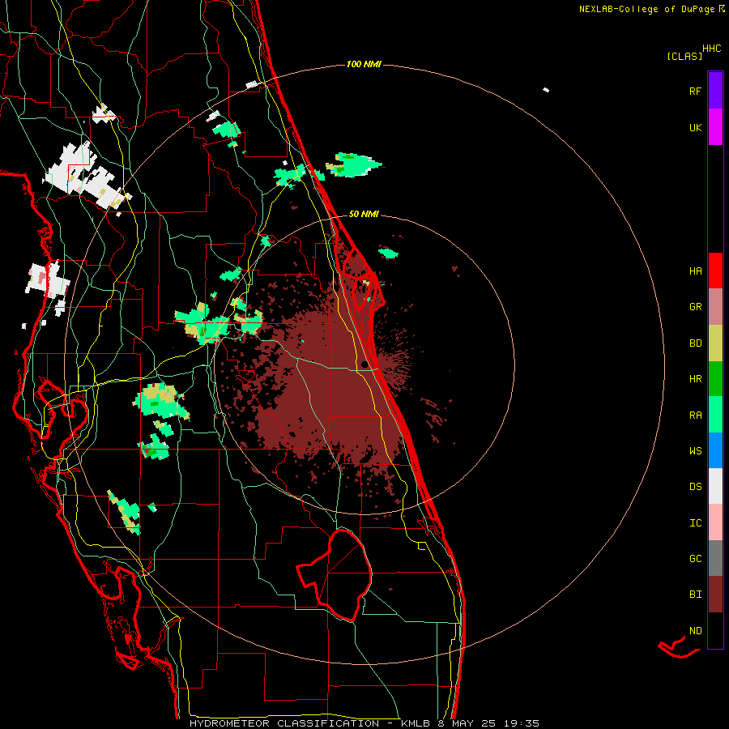Click the RF purple legend swatch
The width and height of the screenshot is (729, 729).
click(x=715, y=91)
